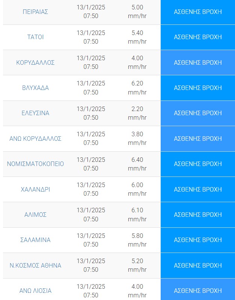Image resolution: width=235 pixels, height=300 pixels.
Task: Click the ΑΣΘΕΝΗΣ ΒΡΟΧΗ status for ΠΕΙΡΑΙΑΣ
Action: 198,12
